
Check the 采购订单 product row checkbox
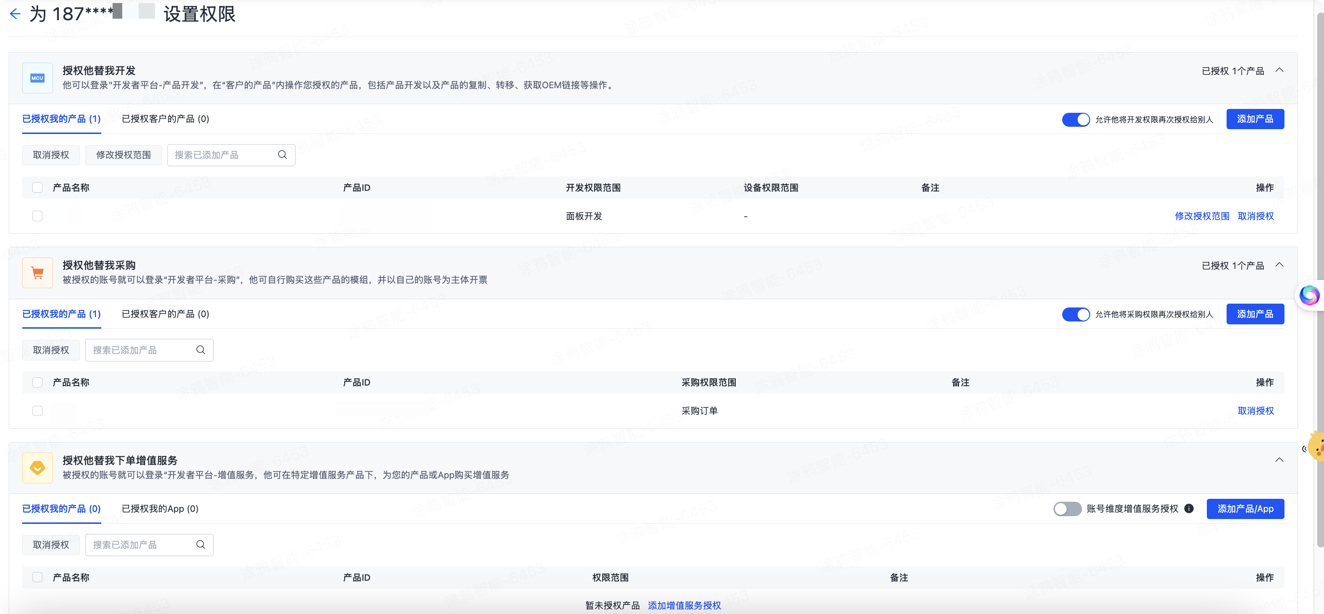(38, 411)
